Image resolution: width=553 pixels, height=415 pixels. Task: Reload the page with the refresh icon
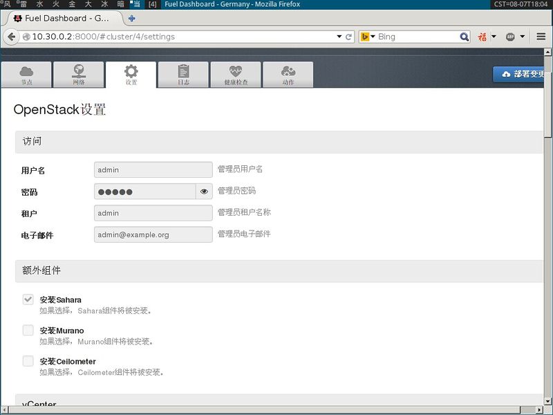349,37
